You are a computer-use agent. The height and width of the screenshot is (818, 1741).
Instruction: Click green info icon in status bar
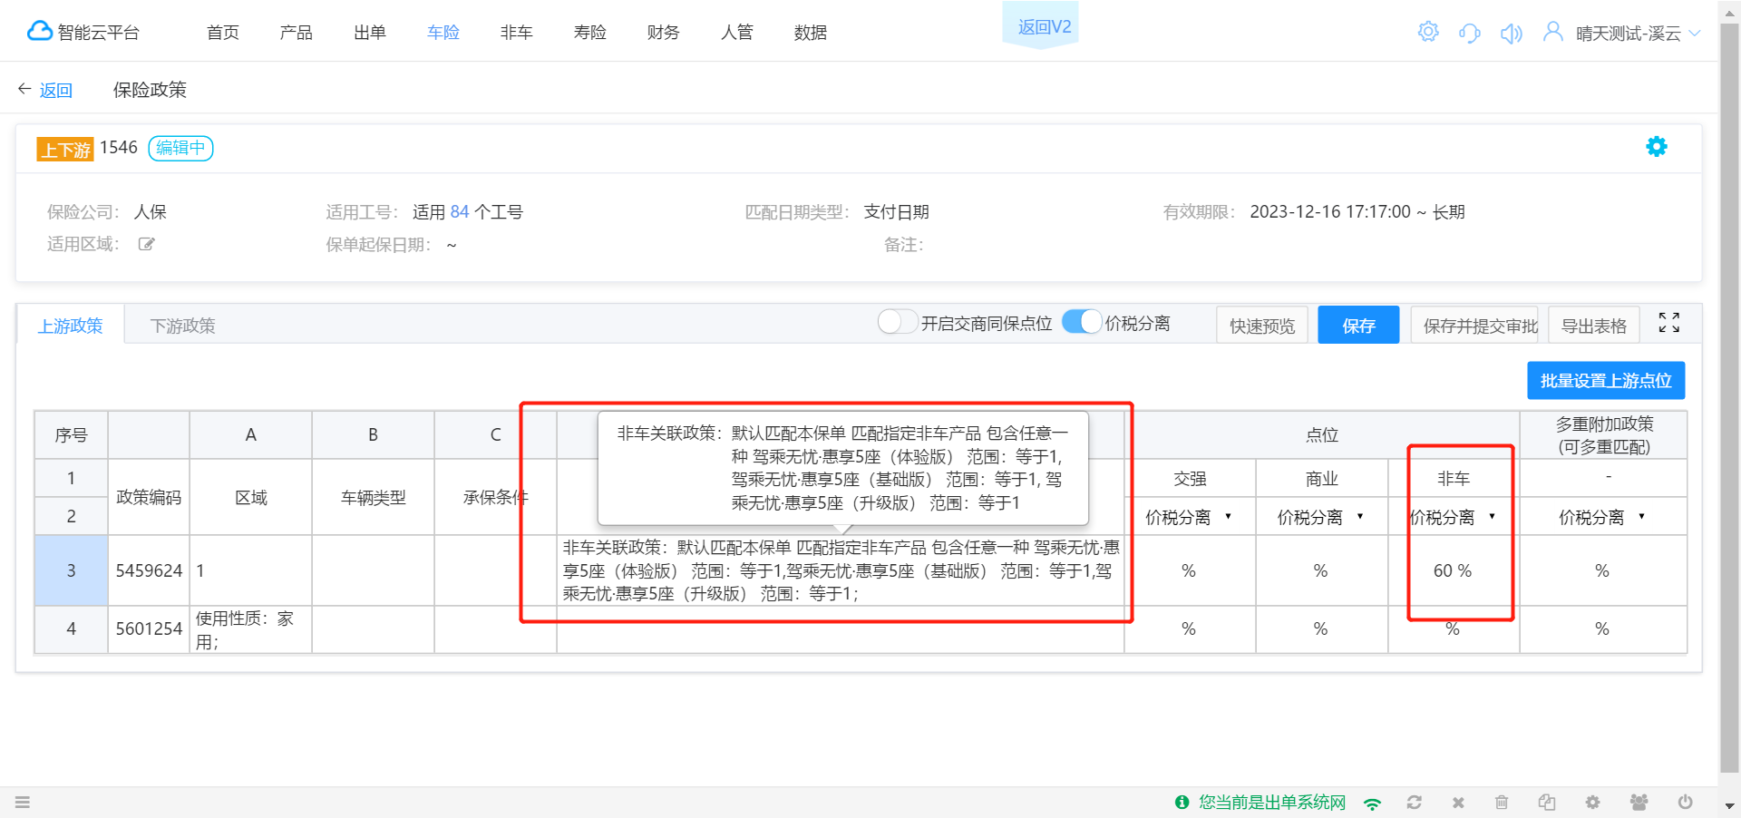(x=1182, y=803)
